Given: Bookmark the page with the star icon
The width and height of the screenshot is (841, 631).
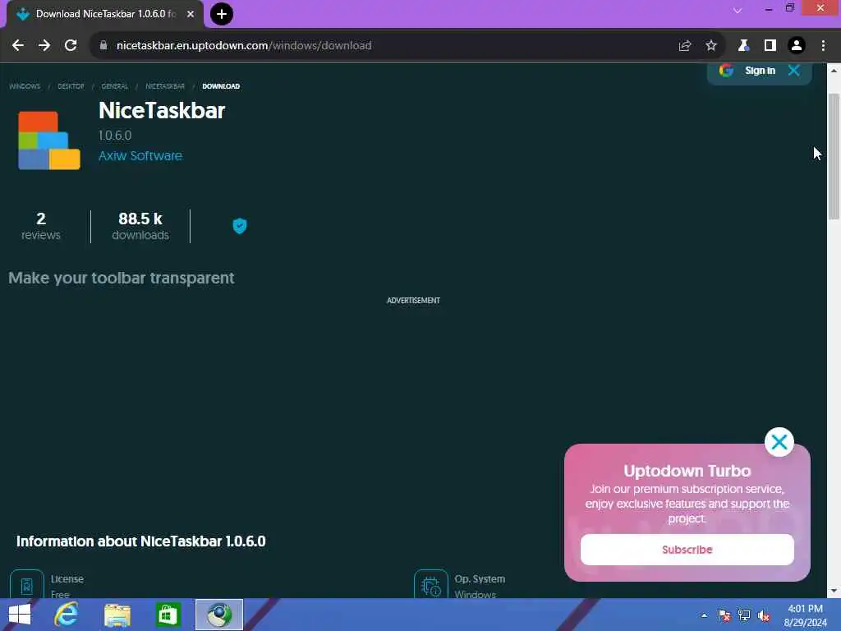Looking at the screenshot, I should (x=711, y=46).
